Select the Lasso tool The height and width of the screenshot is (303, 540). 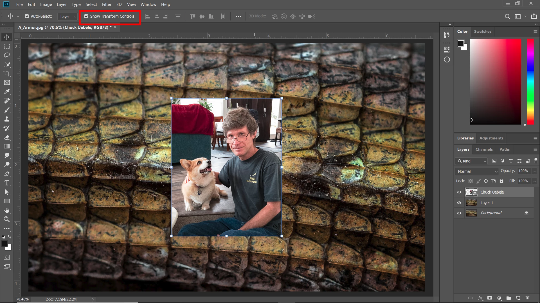click(x=7, y=55)
